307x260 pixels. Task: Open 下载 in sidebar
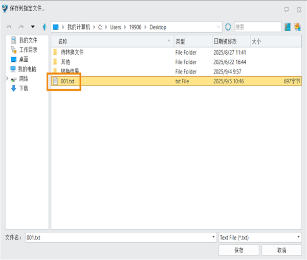[24, 88]
